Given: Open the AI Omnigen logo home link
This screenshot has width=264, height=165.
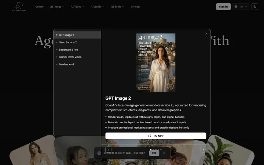Looking at the screenshot, I should click(19, 7).
